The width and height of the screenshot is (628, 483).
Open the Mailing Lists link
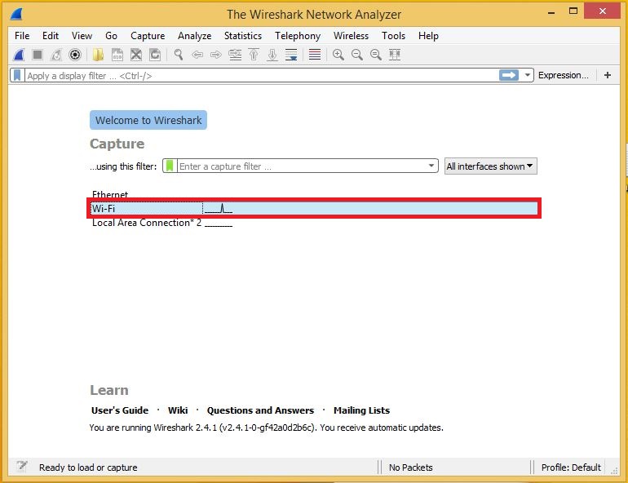click(x=361, y=410)
